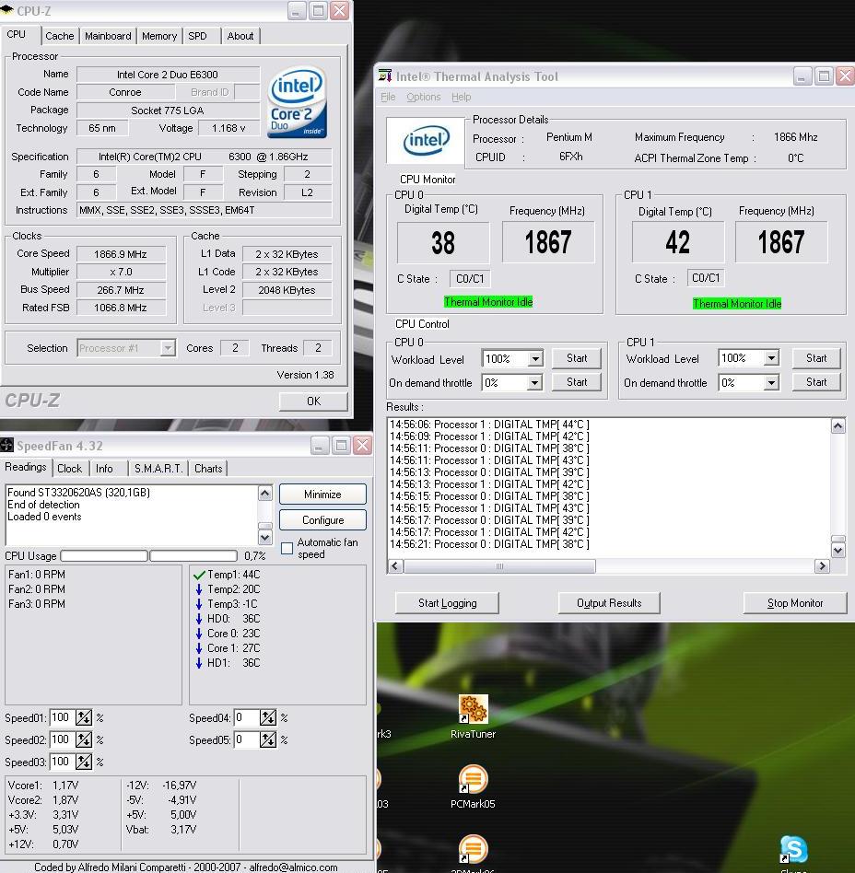The width and height of the screenshot is (855, 873).
Task: Click SpeedFan log scroll down arrow
Action: (265, 537)
